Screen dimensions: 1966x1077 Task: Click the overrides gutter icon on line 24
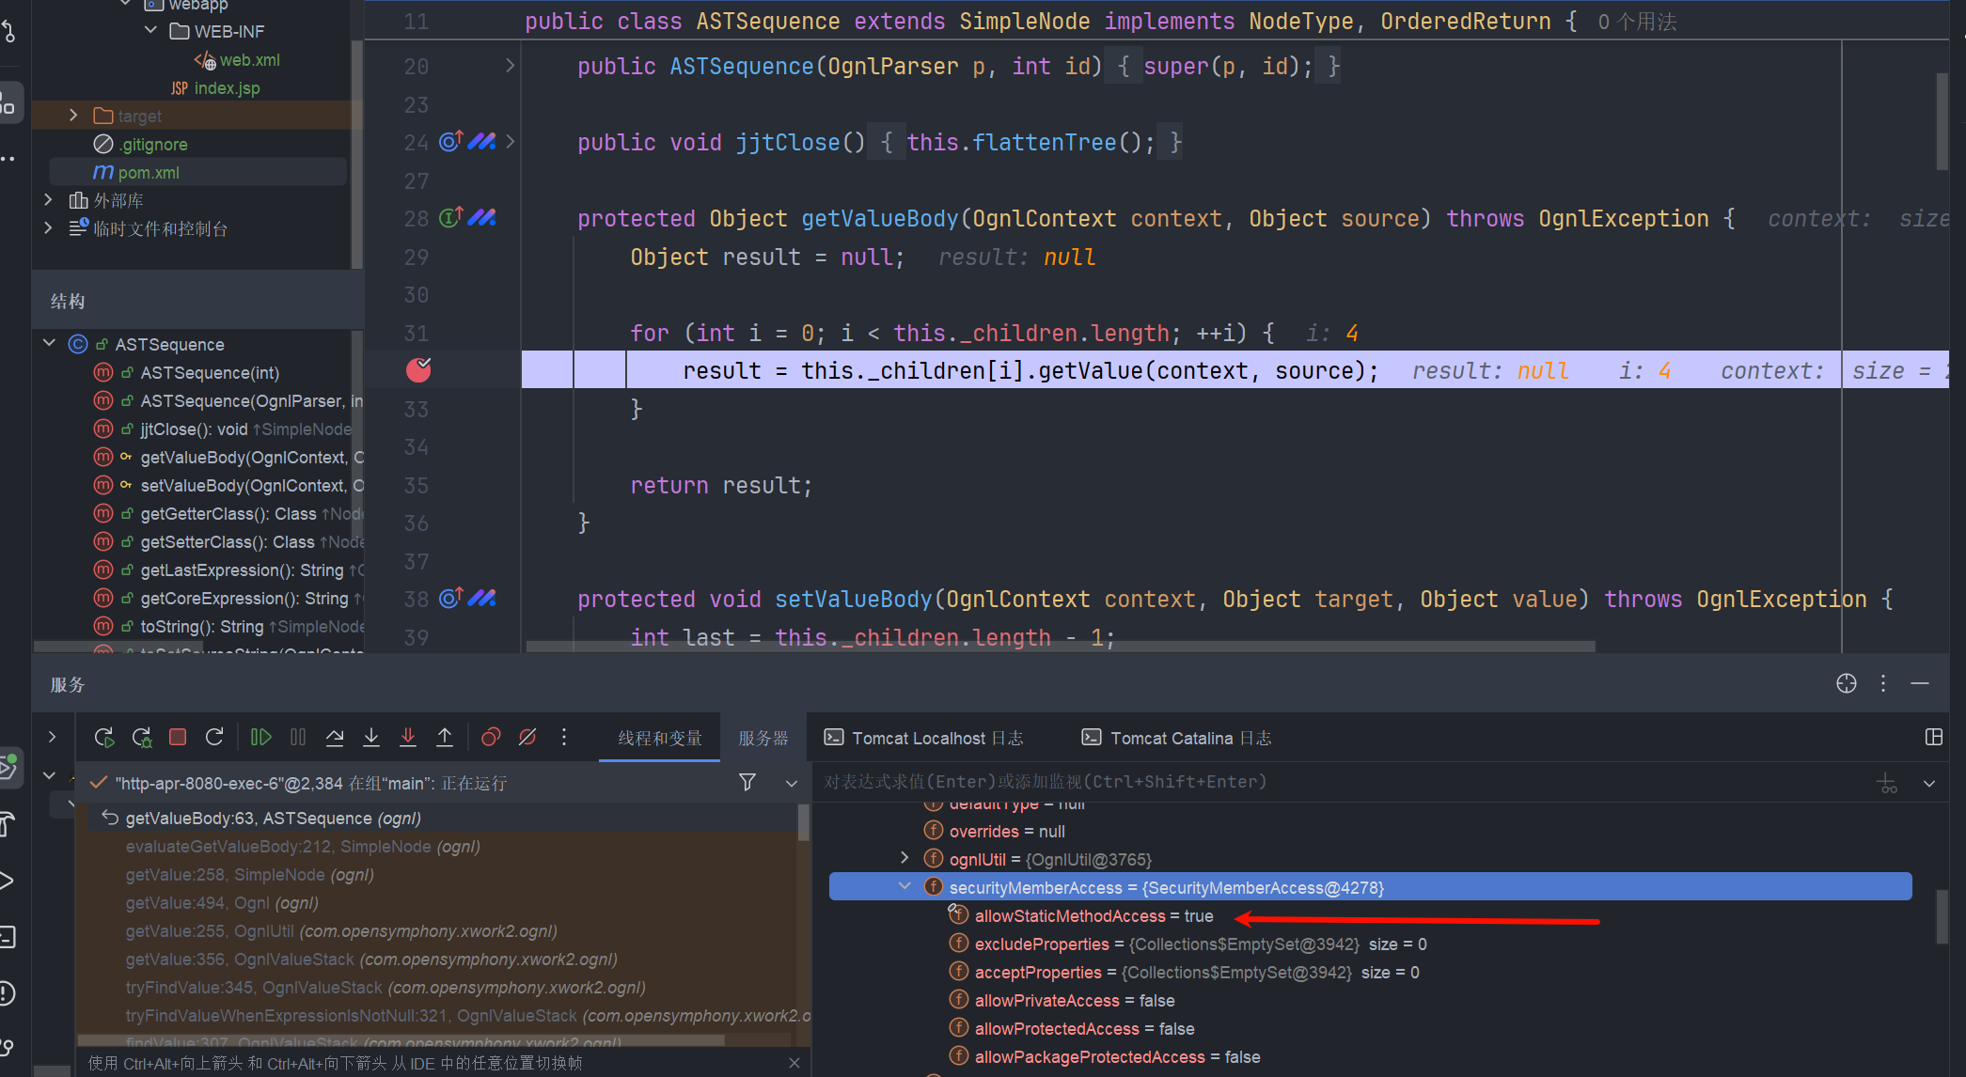pos(451,141)
